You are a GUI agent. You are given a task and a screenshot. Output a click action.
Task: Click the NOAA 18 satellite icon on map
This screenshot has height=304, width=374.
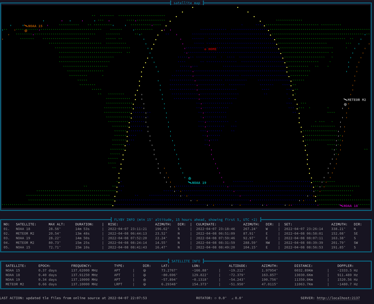click(341, 206)
